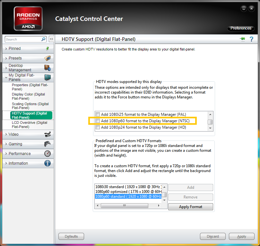The width and height of the screenshot is (260, 246).
Task: Expand the Performance section
Action: coord(6,153)
